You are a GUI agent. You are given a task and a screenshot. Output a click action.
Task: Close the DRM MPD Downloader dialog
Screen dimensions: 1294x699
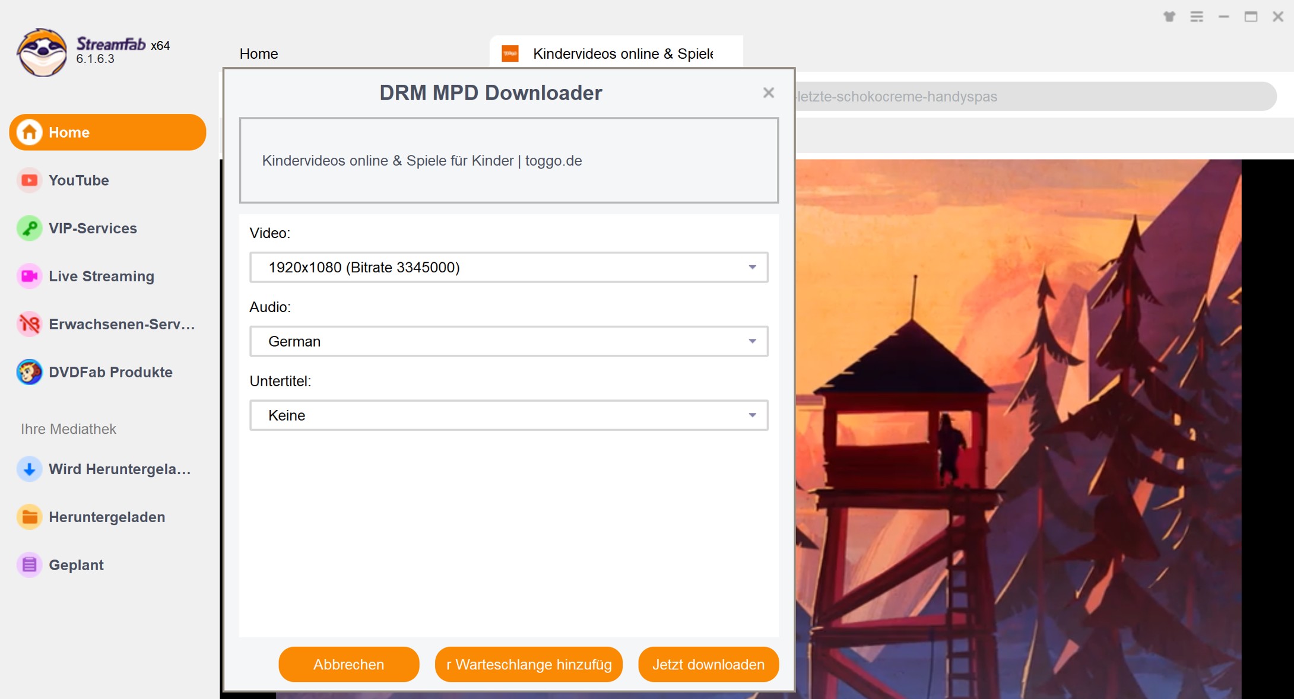(x=769, y=93)
